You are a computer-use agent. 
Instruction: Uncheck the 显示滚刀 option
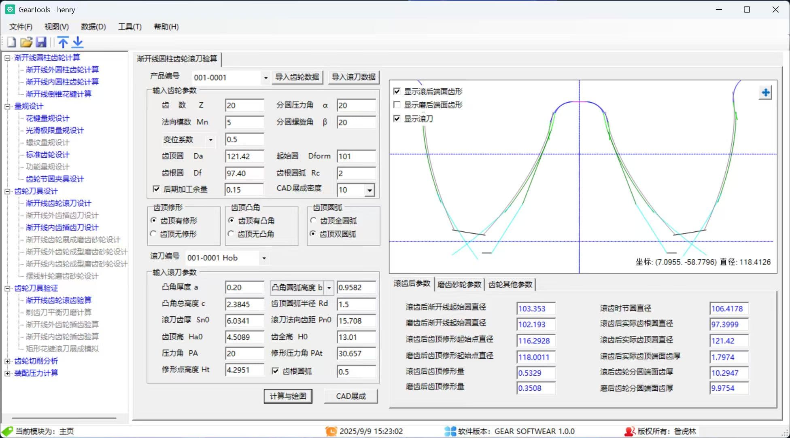397,118
